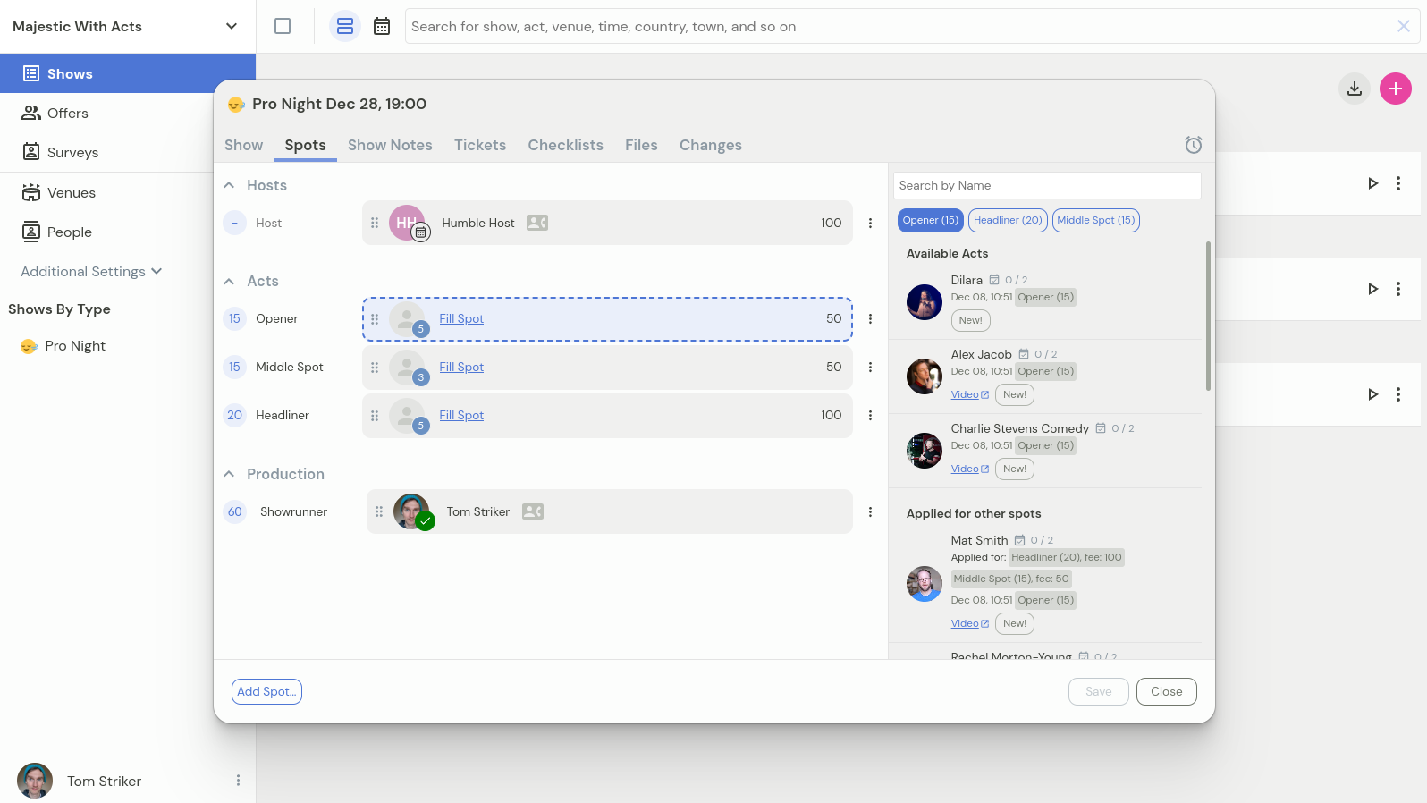Screen dimensions: 1427x803
Task: Switch to the Show tab
Action: point(244,145)
